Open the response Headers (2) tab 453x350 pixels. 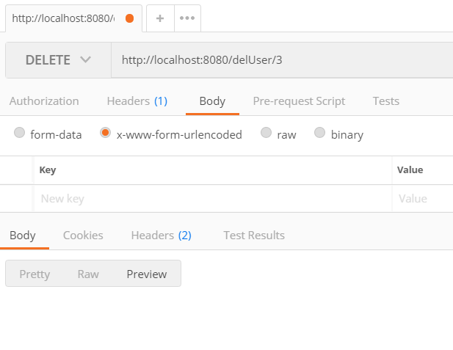[x=161, y=236]
